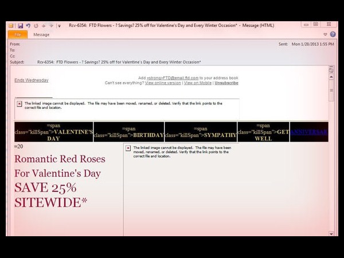The width and height of the screenshot is (344, 258).
Task: Click the Outlook message envelope icon
Action: (x=12, y=25)
